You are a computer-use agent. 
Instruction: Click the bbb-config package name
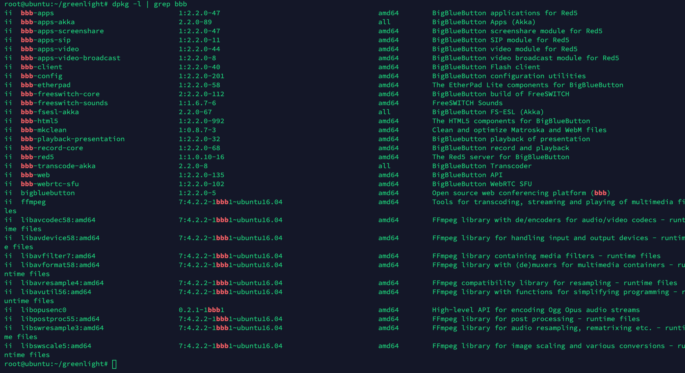(42, 76)
